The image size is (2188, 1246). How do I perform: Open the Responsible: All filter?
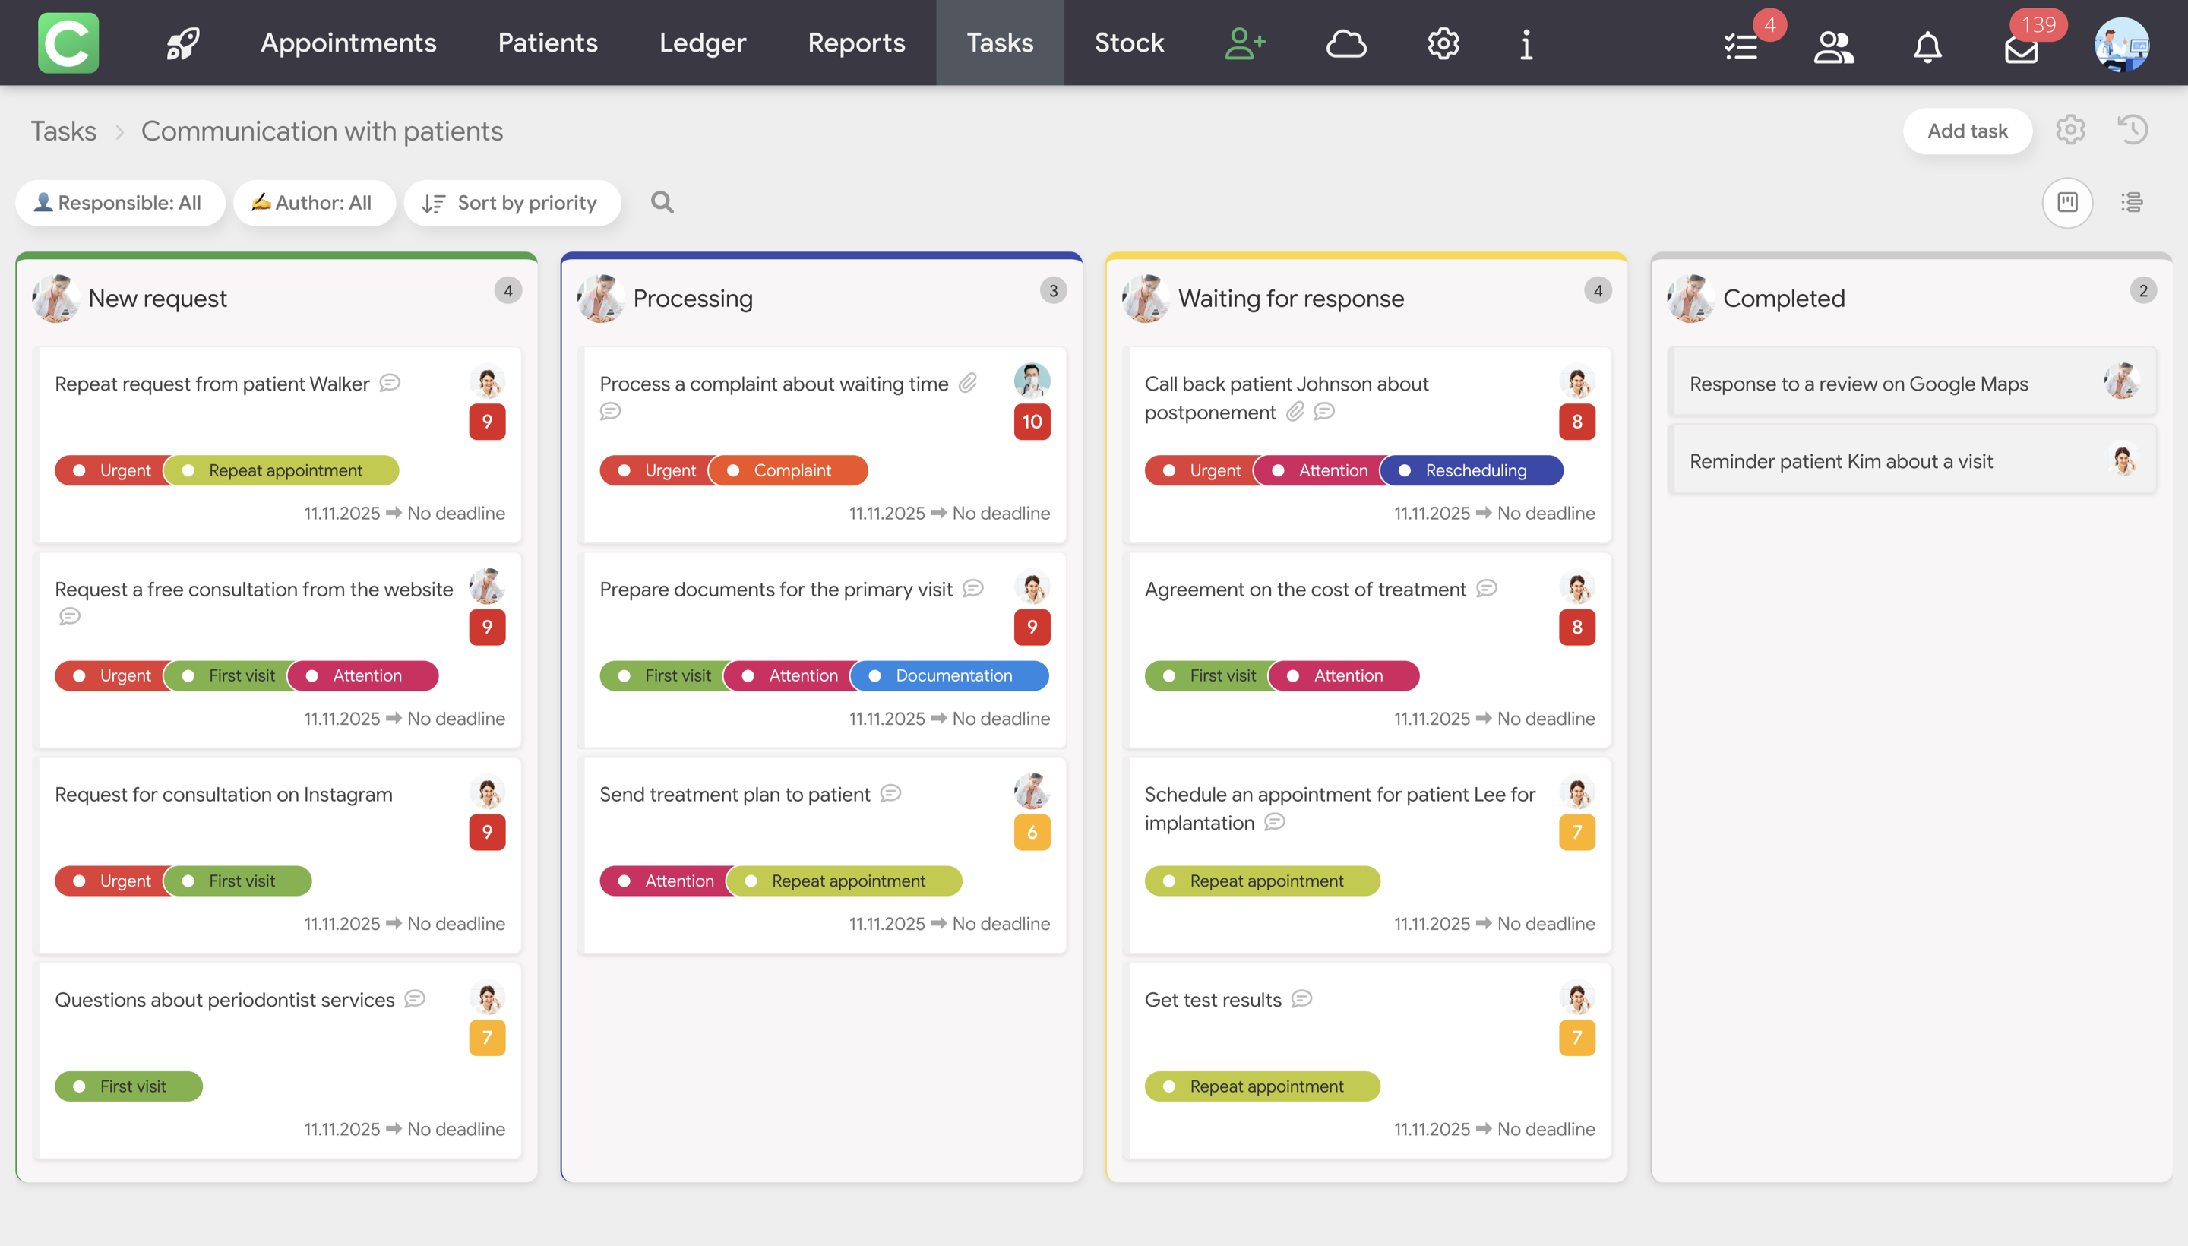click(120, 203)
